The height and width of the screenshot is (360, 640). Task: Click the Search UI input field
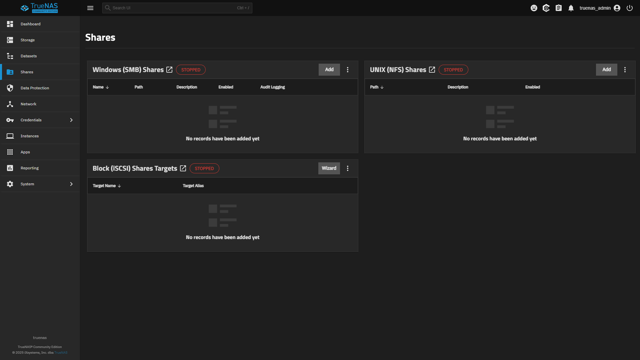(173, 8)
